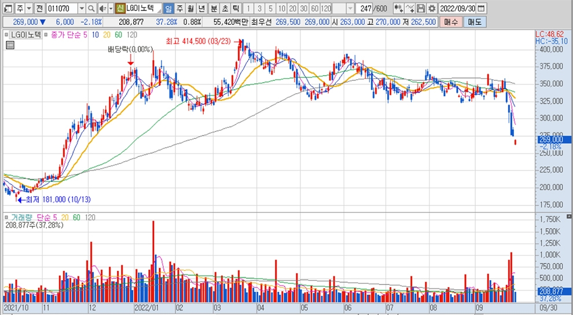Screen dimensions: 573x315
Task: Switch to the 초 second chart
Action: pyautogui.click(x=225, y=8)
